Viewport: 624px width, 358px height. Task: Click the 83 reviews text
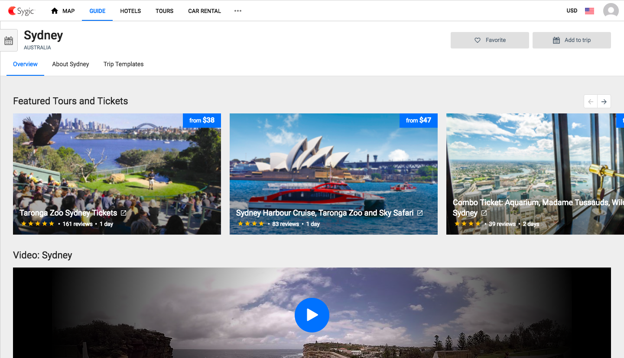point(286,224)
